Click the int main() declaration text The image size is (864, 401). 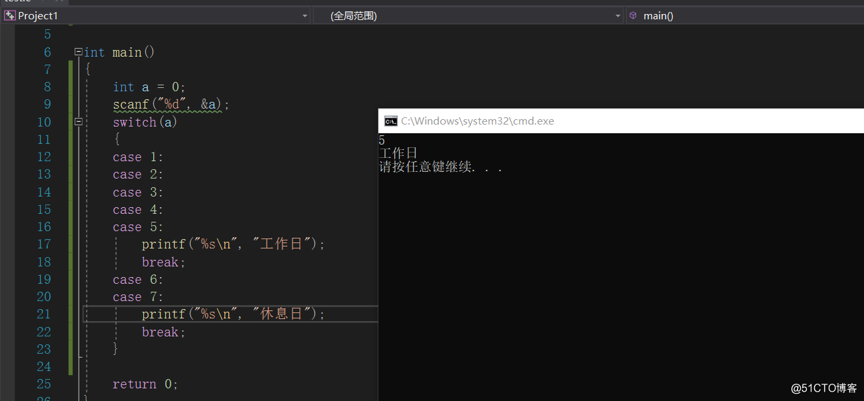[x=119, y=52]
